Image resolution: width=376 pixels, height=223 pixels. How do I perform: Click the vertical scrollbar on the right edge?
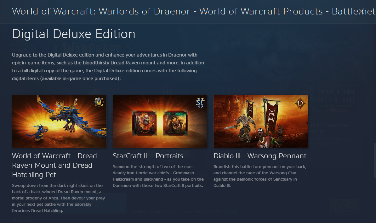[x=375, y=160]
